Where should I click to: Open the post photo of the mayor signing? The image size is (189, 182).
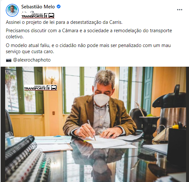[95, 124]
